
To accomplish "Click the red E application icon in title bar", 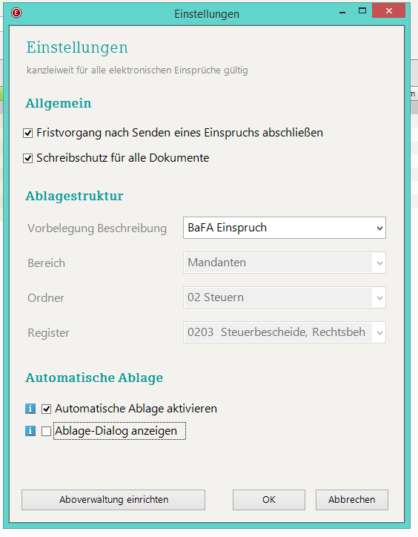I will [16, 13].
